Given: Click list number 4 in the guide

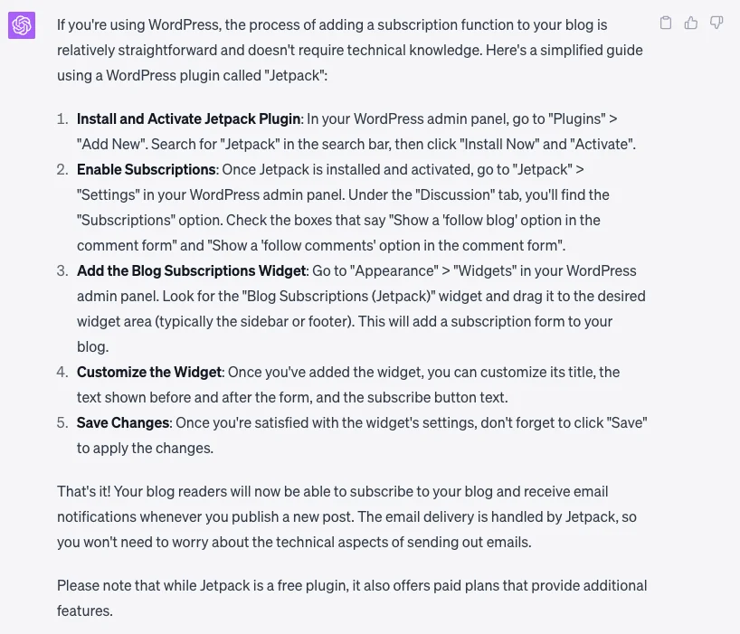Looking at the screenshot, I should click(62, 372).
